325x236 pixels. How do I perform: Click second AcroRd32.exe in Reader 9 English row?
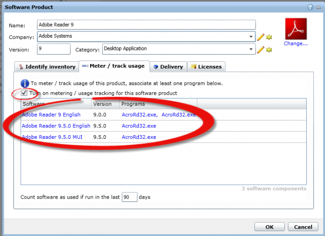pos(178,115)
